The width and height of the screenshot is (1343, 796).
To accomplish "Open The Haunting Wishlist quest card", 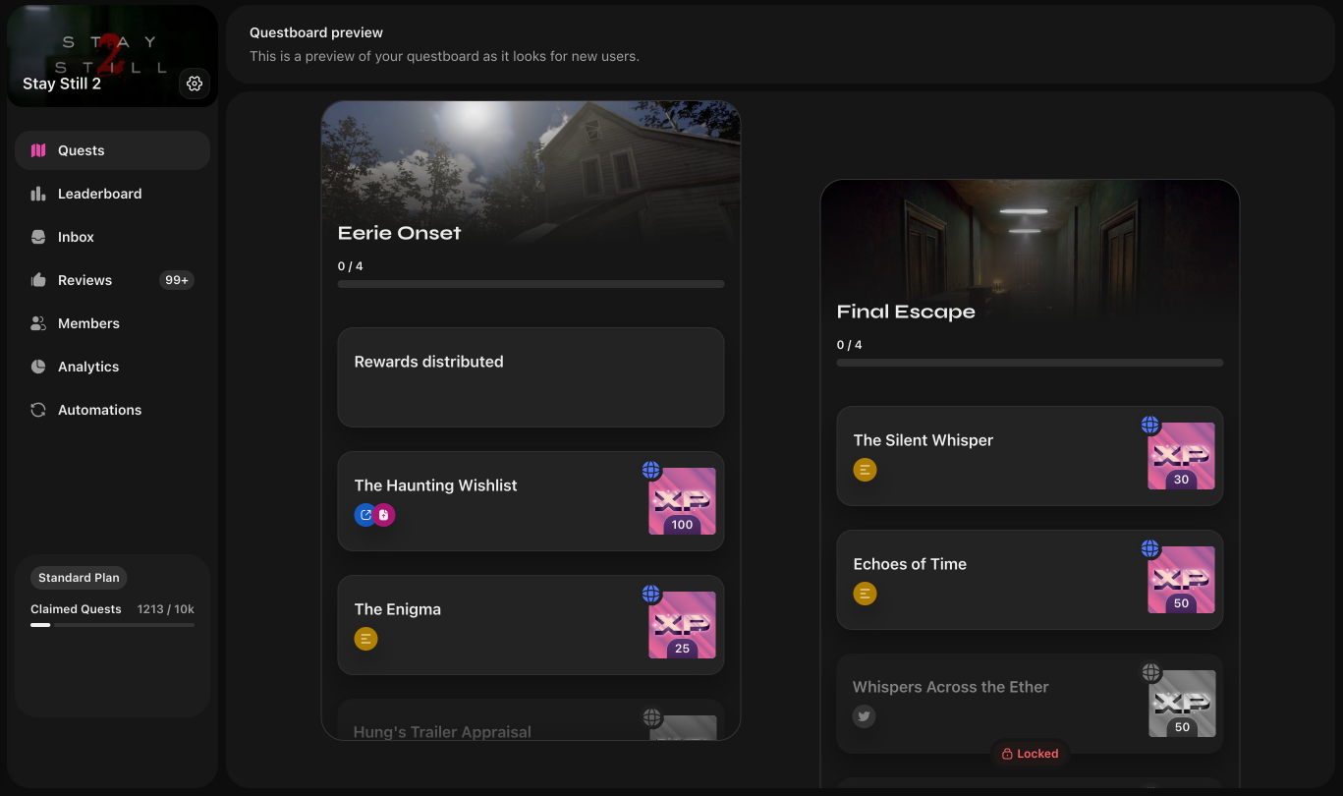I will (x=531, y=501).
